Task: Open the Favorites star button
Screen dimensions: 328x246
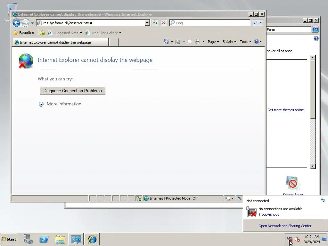Action: click(x=23, y=33)
